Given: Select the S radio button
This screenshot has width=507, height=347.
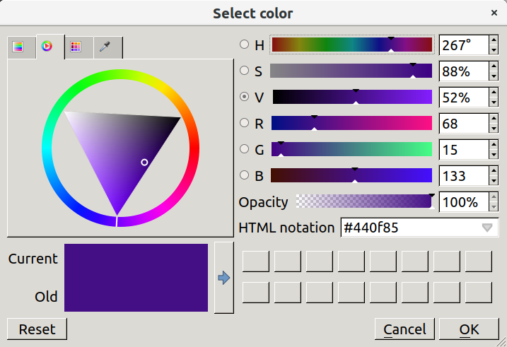Looking at the screenshot, I should point(245,71).
